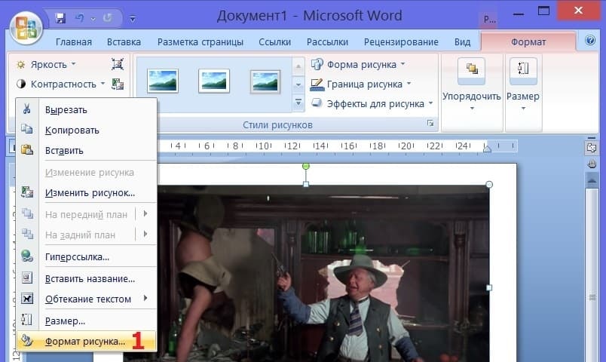The image size is (606, 362).
Task: Click the picture's top-right corner handle
Action: (489, 185)
